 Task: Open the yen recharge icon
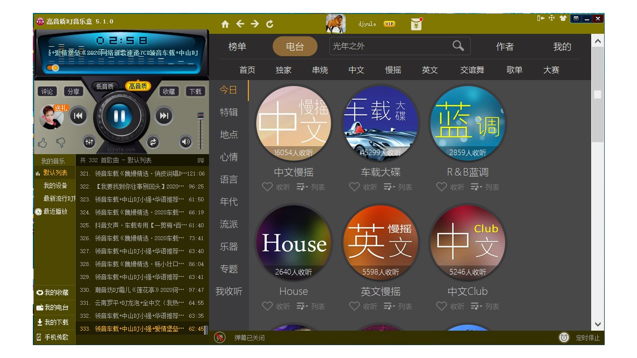[x=416, y=24]
